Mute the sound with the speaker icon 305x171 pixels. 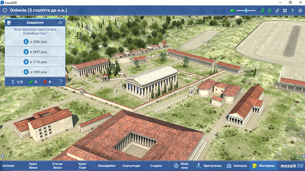(x=232, y=11)
